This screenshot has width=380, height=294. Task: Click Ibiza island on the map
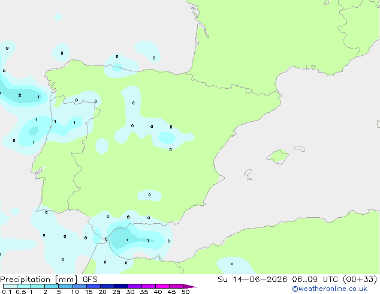tap(248, 173)
